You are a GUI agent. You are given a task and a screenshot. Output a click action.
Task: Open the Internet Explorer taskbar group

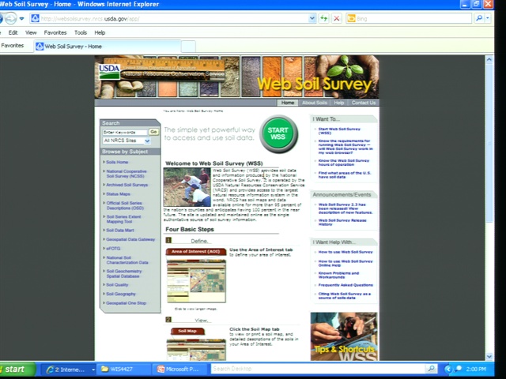click(68, 370)
